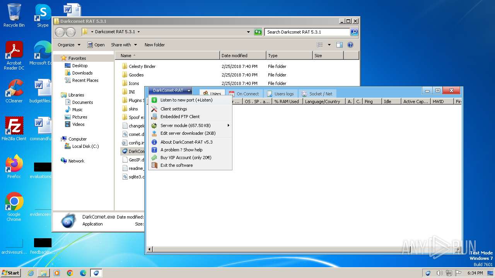
Task: Click the green plus Listen icon
Action: (x=154, y=100)
